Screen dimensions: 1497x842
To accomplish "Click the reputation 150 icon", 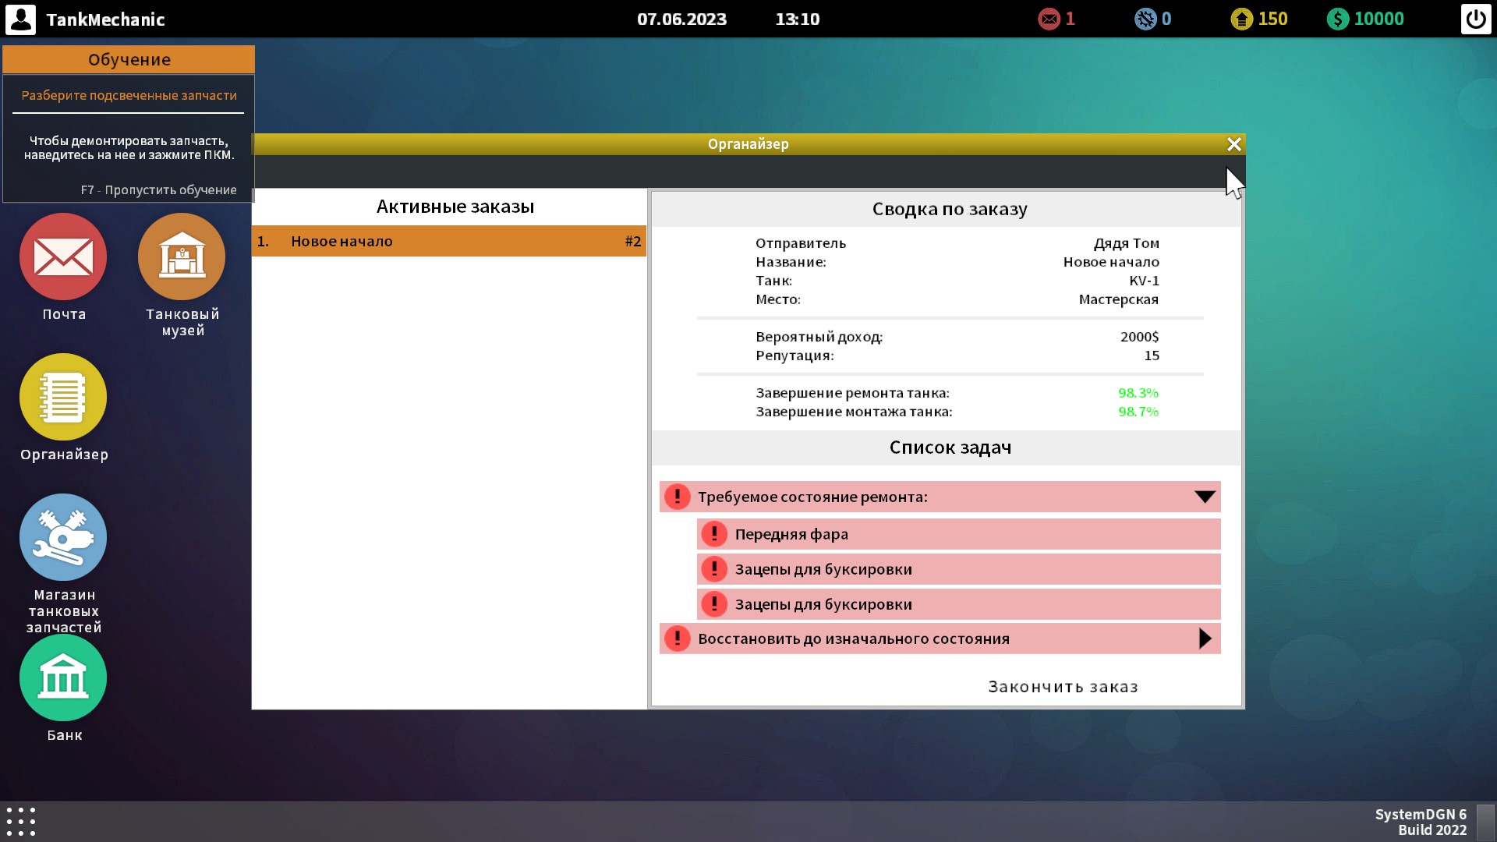I will [x=1241, y=19].
